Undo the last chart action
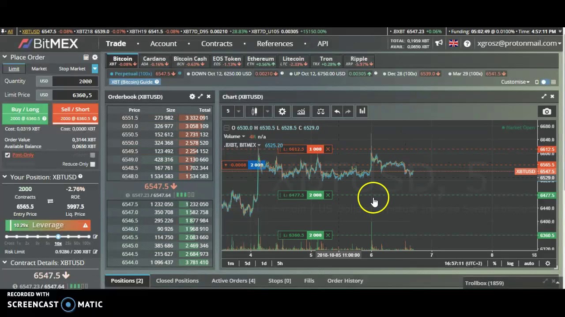 coord(337,111)
